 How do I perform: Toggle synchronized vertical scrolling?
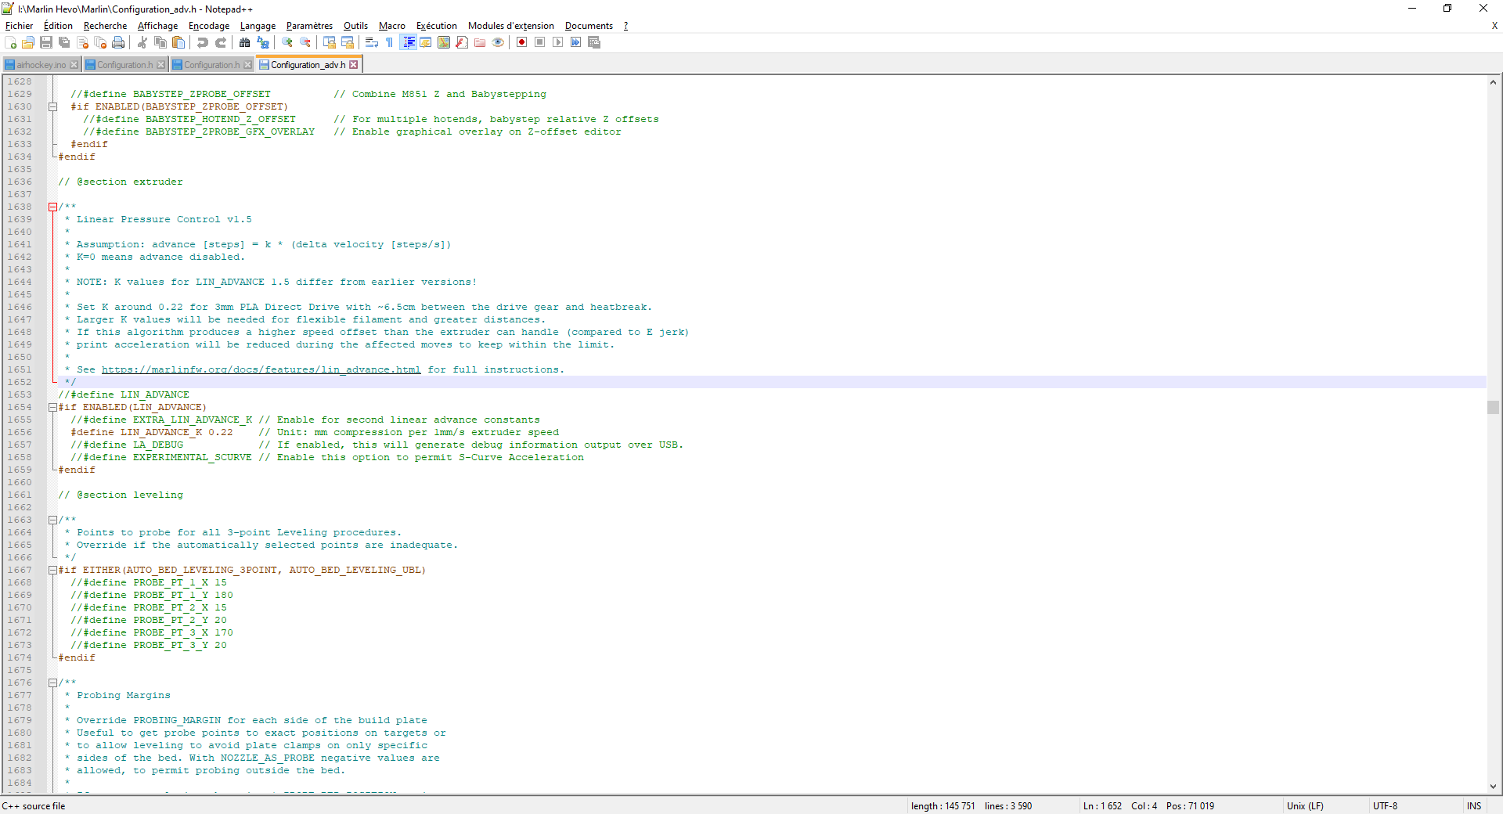[x=330, y=42]
